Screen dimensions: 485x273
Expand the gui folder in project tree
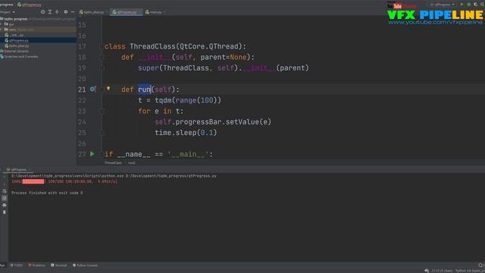pyautogui.click(x=2, y=24)
